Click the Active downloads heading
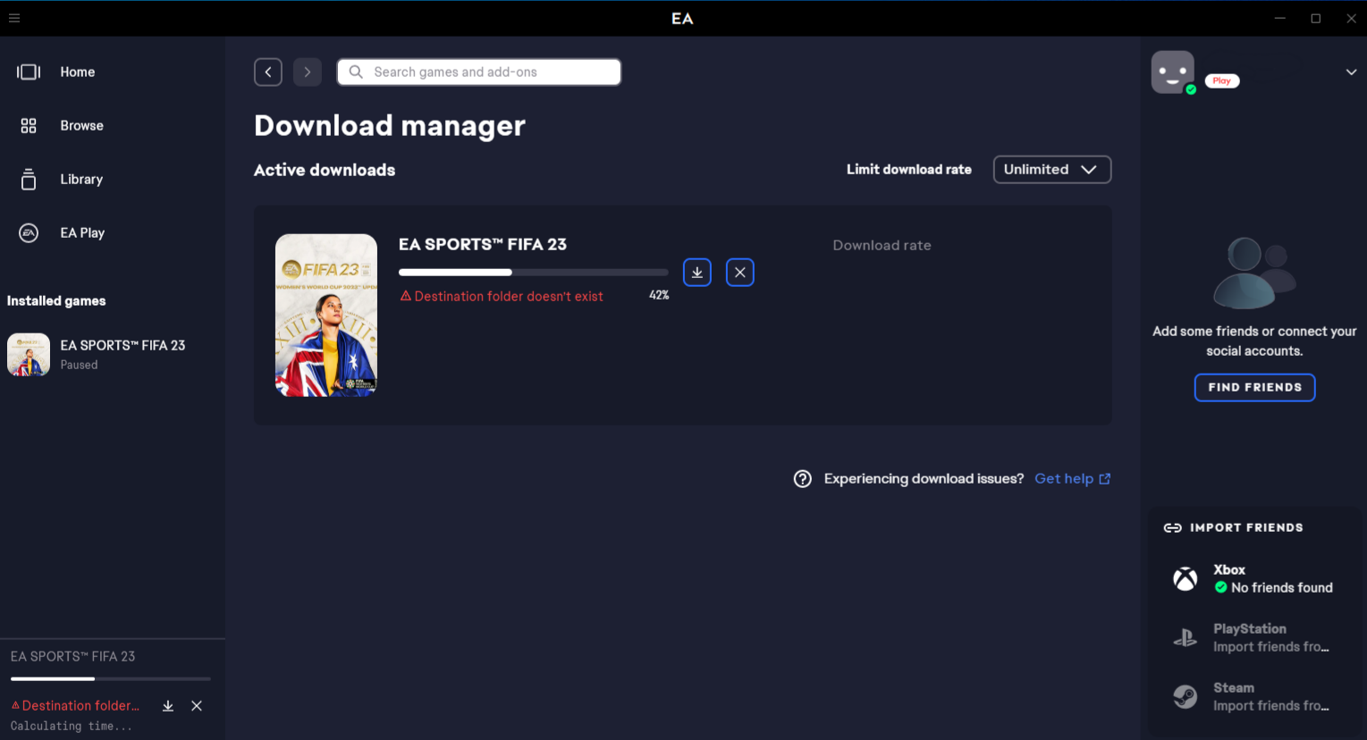Viewport: 1367px width, 740px height. pos(325,170)
